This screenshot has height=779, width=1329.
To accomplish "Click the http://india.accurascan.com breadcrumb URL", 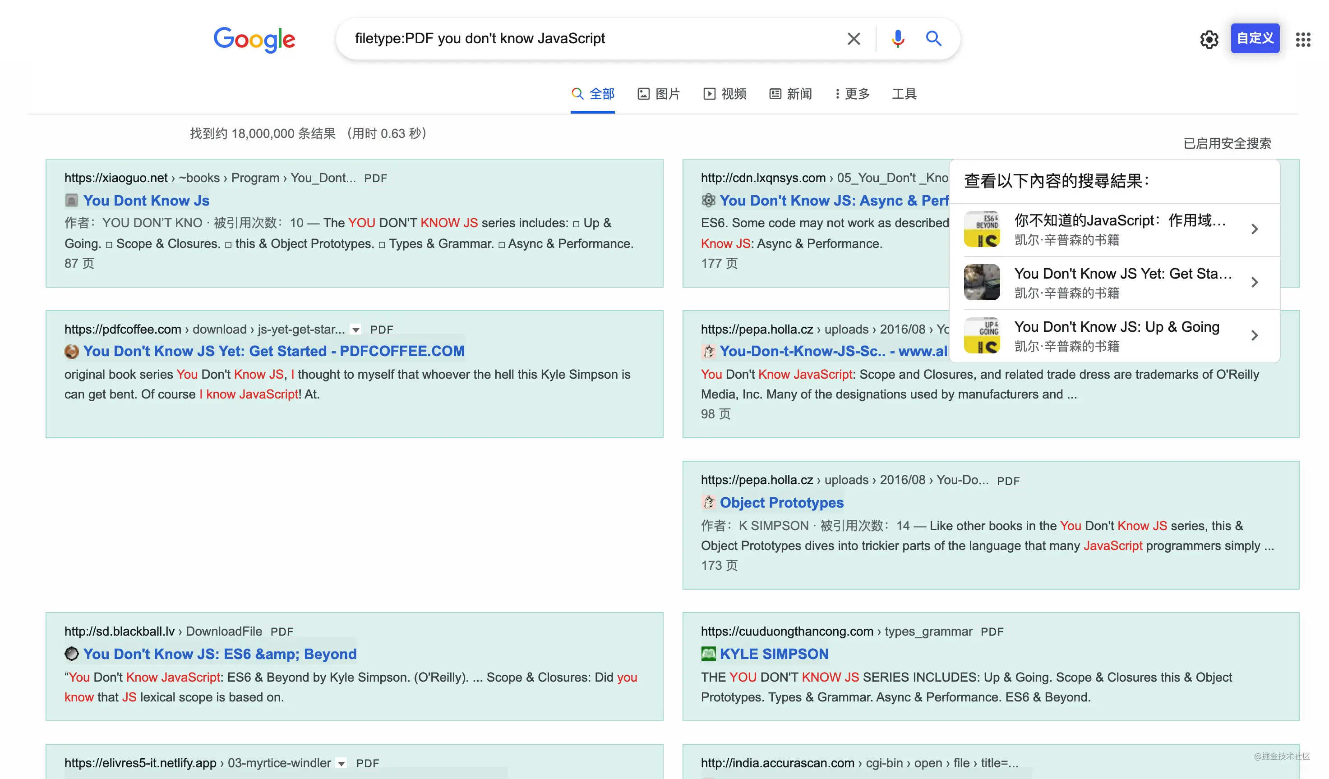I will tap(777, 763).
